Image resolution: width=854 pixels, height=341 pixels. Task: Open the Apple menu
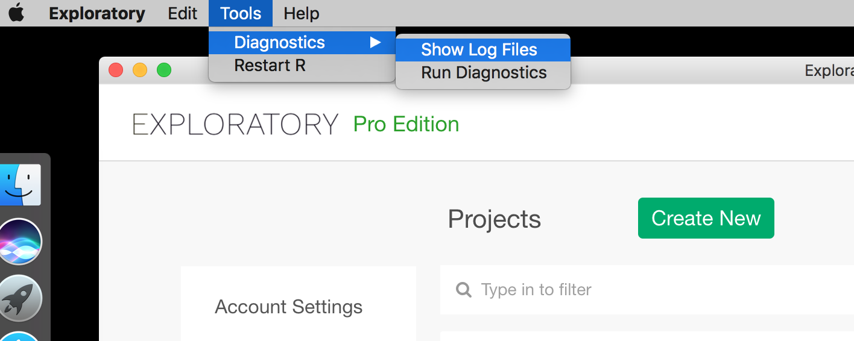[16, 13]
